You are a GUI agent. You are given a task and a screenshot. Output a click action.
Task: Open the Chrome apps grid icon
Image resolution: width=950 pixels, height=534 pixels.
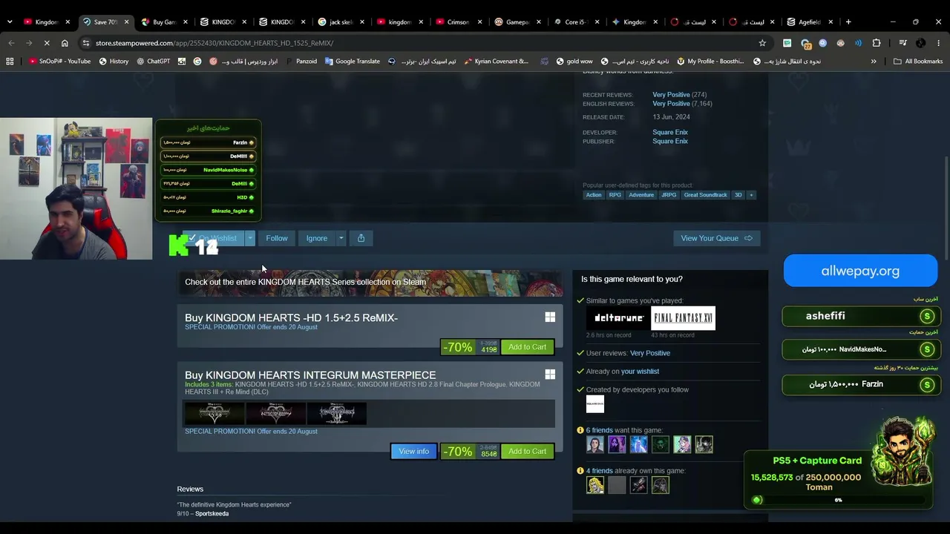[10, 62]
